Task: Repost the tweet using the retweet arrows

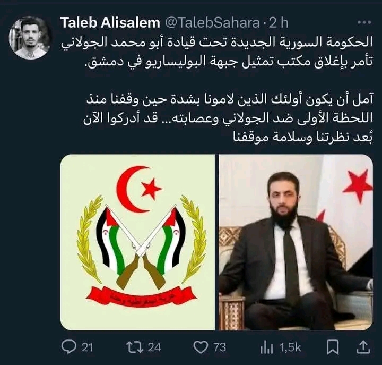Action: [134, 347]
